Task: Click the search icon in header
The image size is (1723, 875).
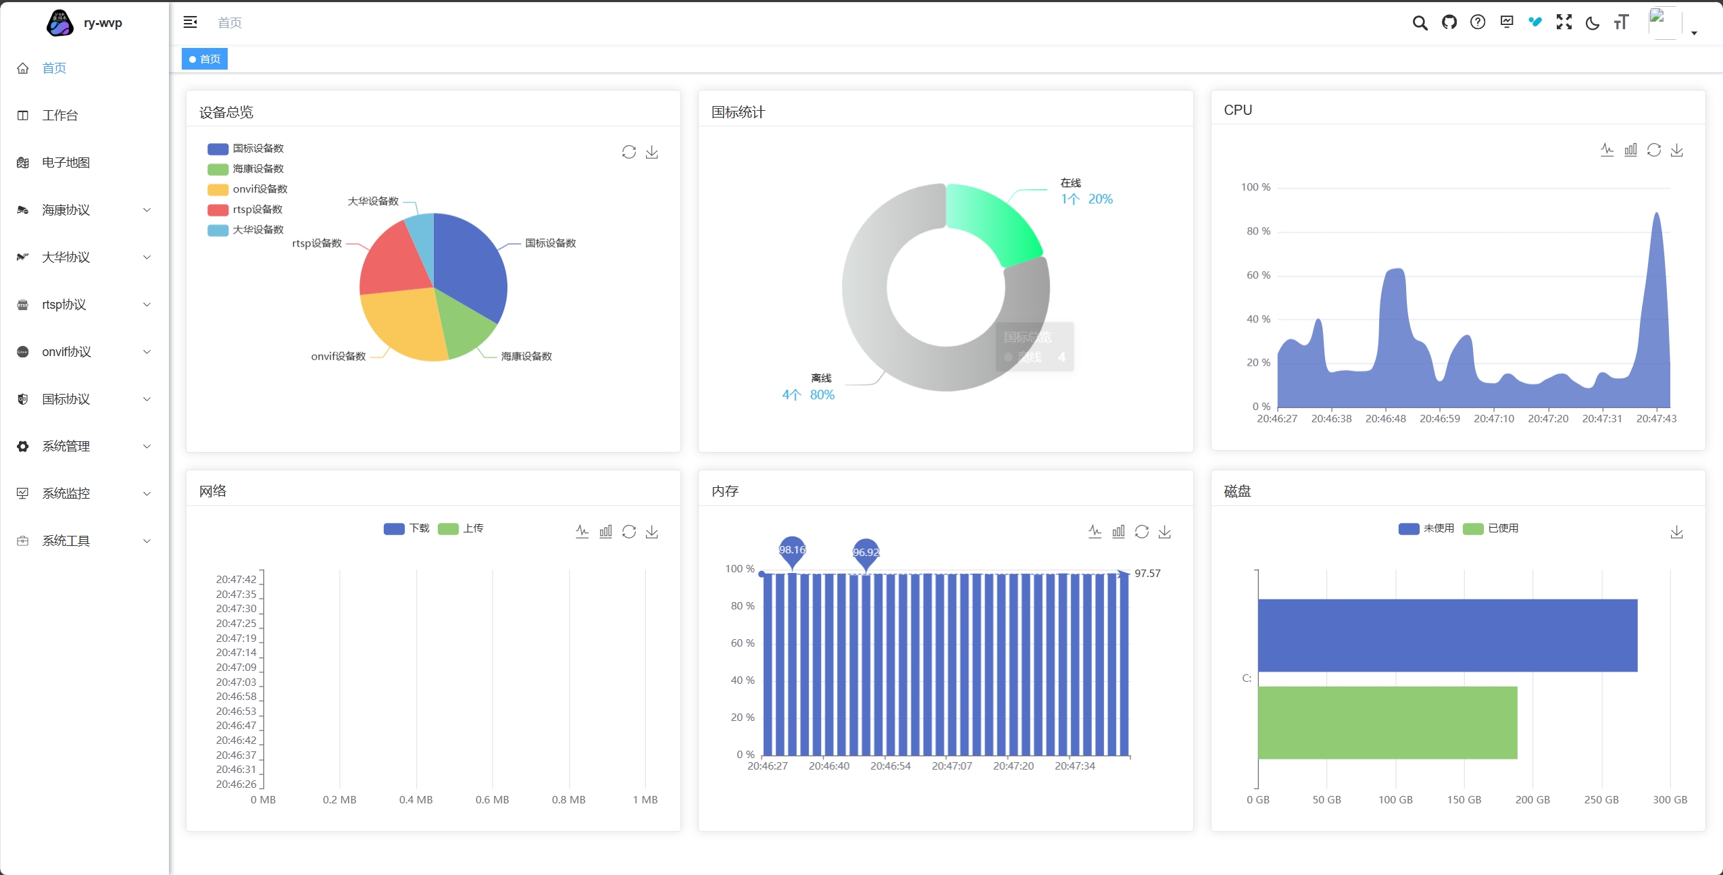Action: tap(1420, 23)
